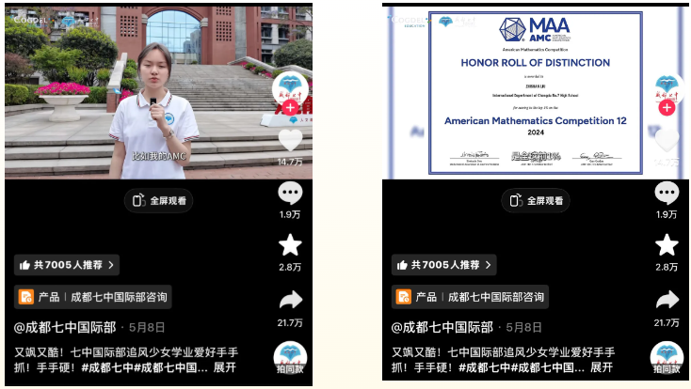Open comments on the right video
Viewport: 691px width, 389px height.
point(667,194)
